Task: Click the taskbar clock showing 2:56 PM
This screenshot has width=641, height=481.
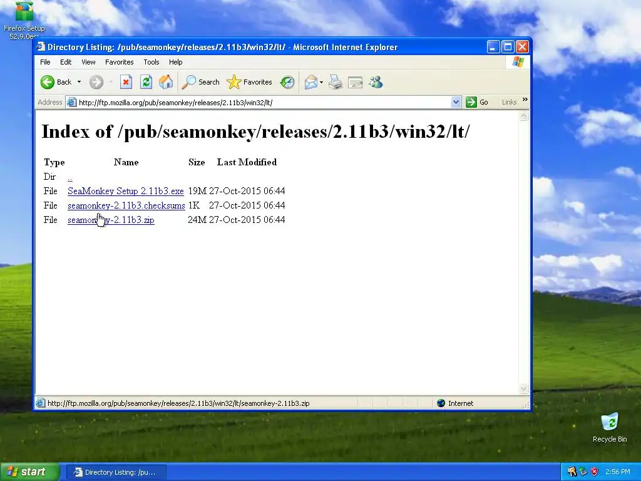Action: pos(618,472)
